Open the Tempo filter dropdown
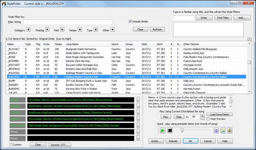Viewport: 256px width, 150px height. coord(80,30)
